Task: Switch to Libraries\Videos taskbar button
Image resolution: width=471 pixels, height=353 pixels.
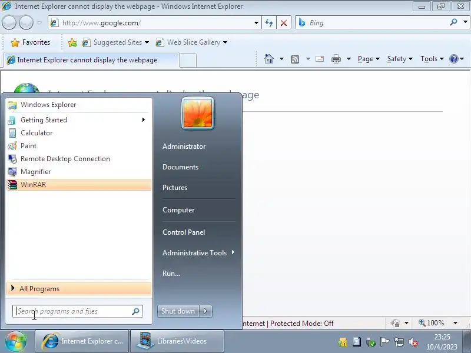Action: [x=177, y=341]
